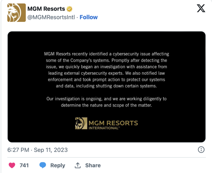
Task: Click the Sep 11, 2023 date
Action: (x=51, y=150)
